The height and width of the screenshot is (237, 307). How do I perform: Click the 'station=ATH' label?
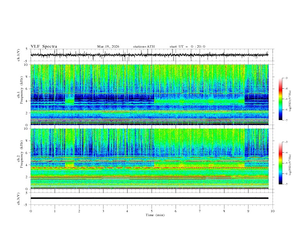pyautogui.click(x=144, y=46)
